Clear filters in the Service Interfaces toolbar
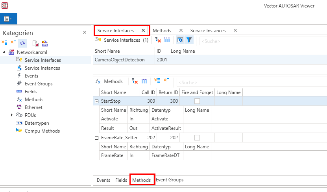The width and height of the screenshot is (327, 192). point(157,40)
